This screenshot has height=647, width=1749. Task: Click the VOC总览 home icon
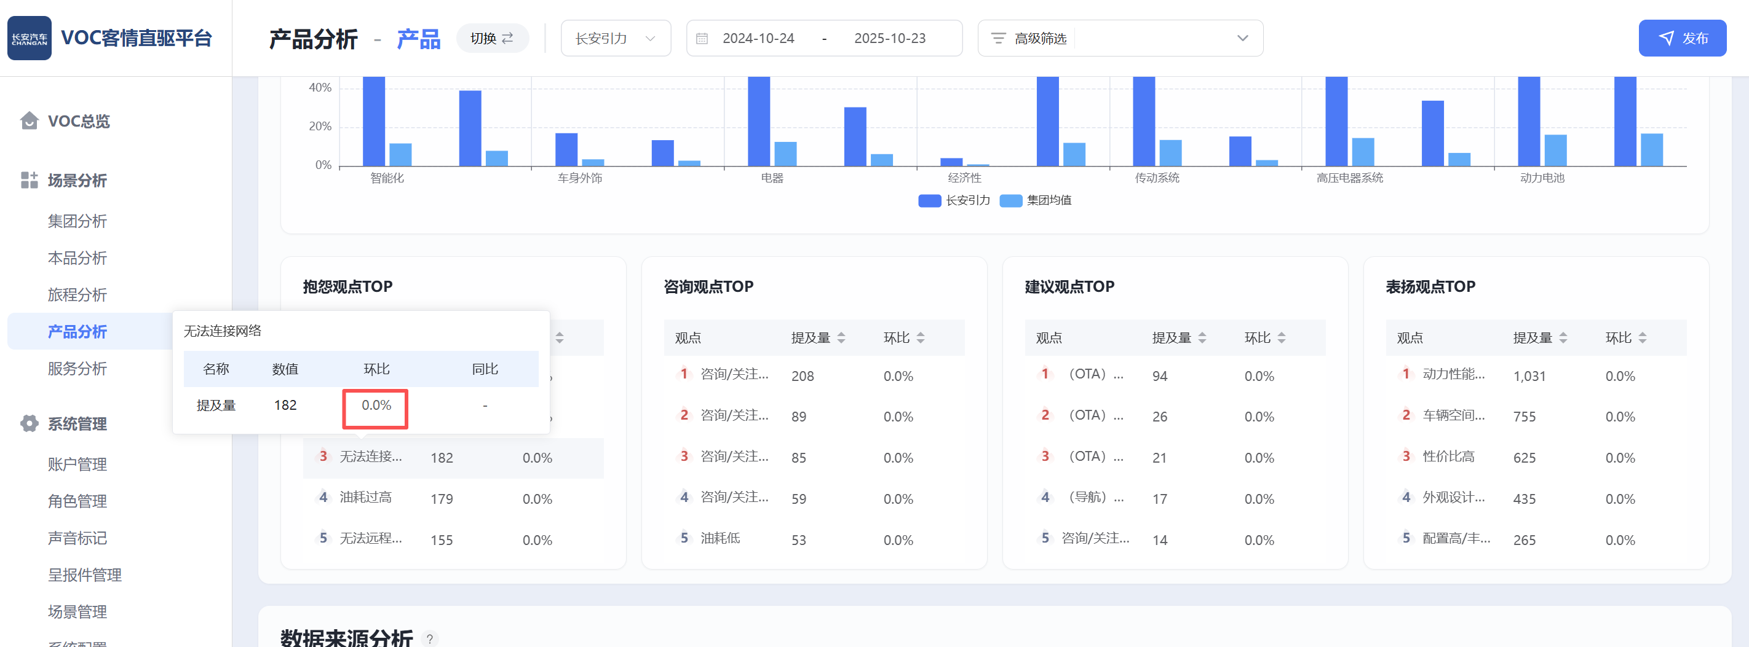(29, 120)
